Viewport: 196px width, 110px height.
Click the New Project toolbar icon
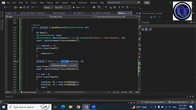(x=16, y=7)
